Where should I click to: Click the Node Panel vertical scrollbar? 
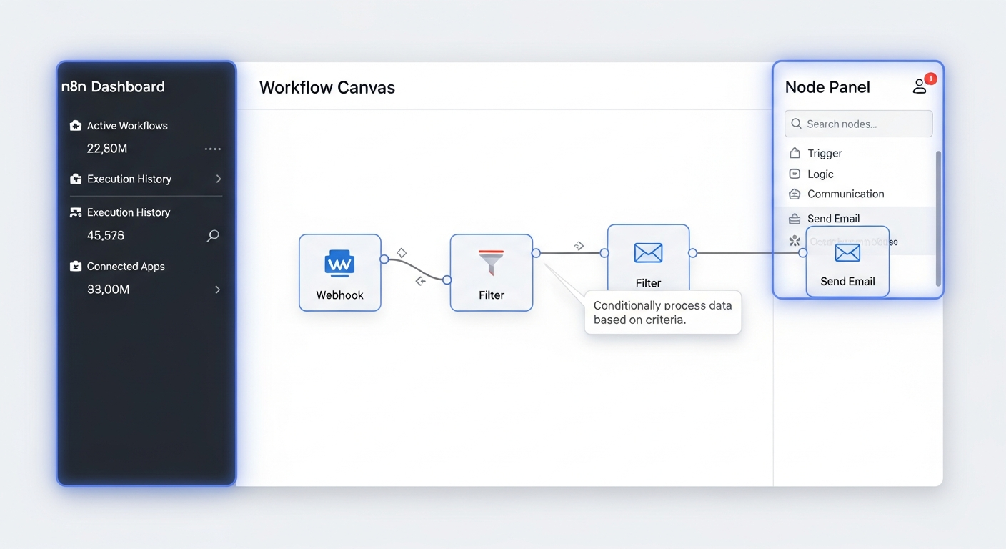point(938,214)
